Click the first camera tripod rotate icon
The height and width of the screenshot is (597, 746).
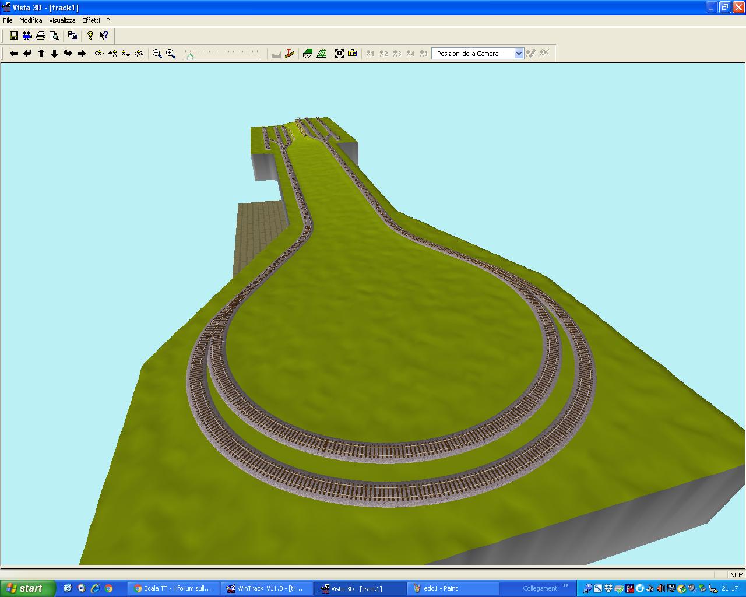pyautogui.click(x=99, y=53)
